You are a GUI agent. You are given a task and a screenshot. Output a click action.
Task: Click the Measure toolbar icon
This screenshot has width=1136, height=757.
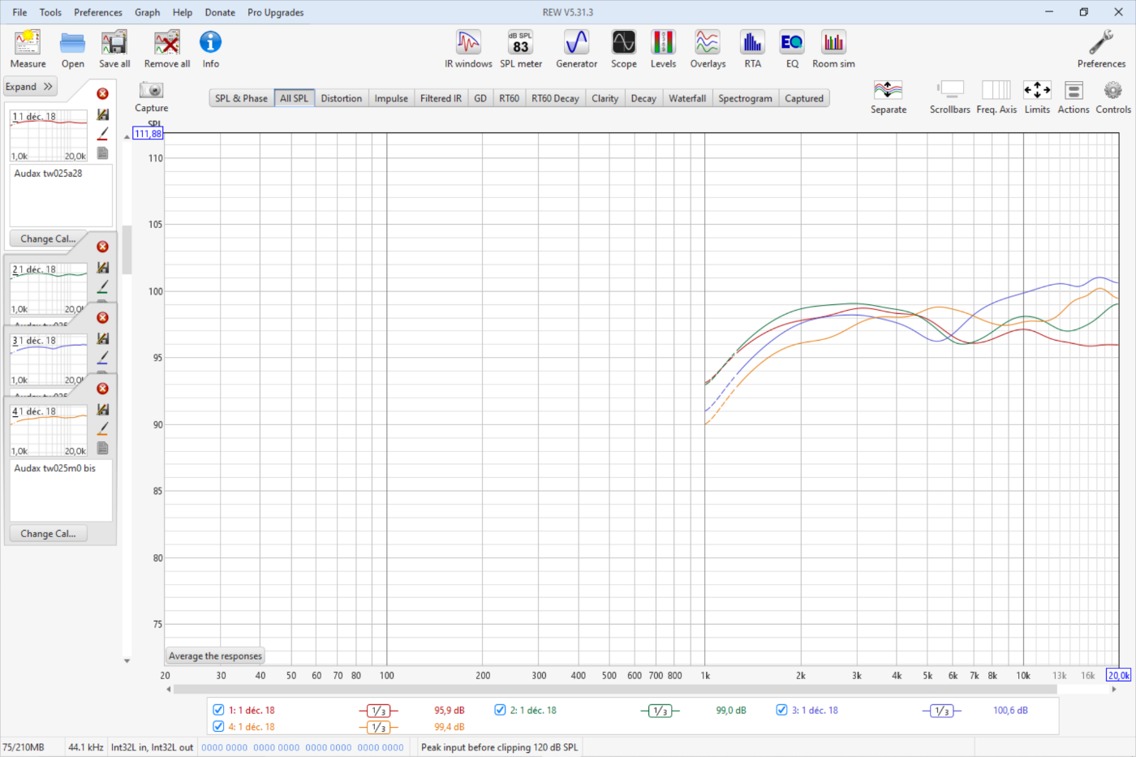tap(28, 49)
